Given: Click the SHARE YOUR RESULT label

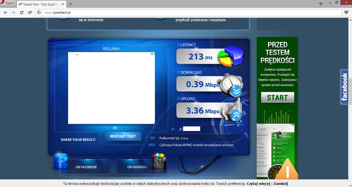Looking at the screenshot, I should (78, 139).
